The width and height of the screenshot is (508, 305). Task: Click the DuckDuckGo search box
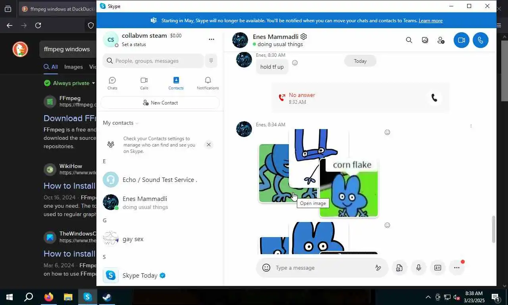68,49
